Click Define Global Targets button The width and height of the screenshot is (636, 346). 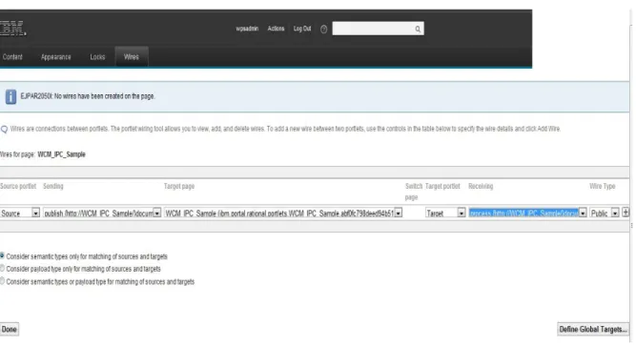pos(593,330)
